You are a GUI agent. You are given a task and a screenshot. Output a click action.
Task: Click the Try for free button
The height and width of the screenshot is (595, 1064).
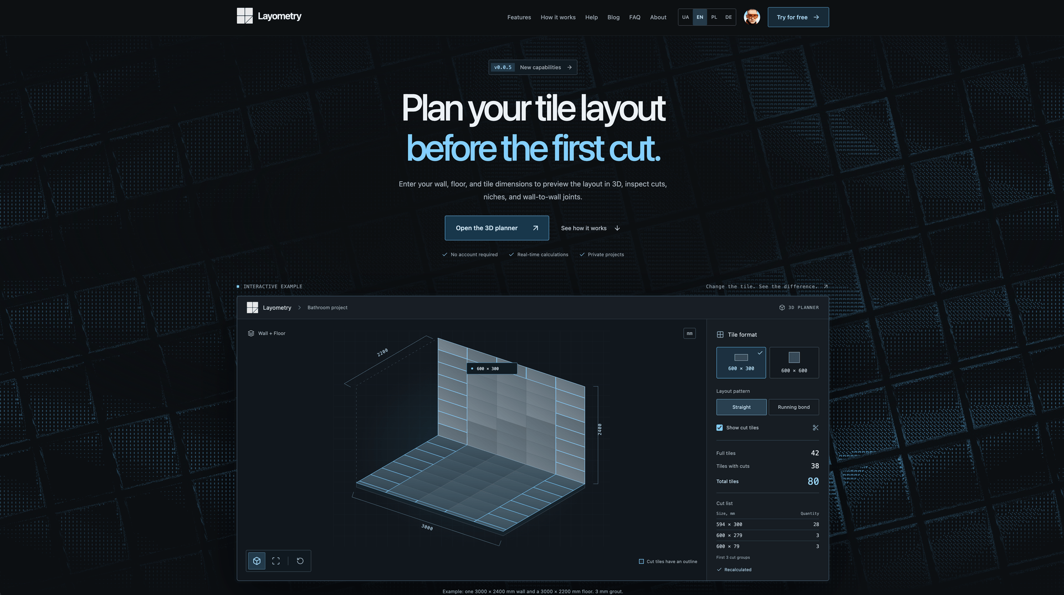coord(798,17)
